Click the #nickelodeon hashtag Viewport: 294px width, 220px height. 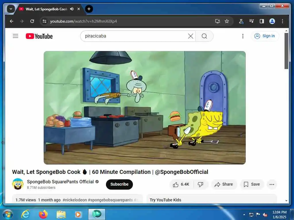pyautogui.click(x=75, y=200)
